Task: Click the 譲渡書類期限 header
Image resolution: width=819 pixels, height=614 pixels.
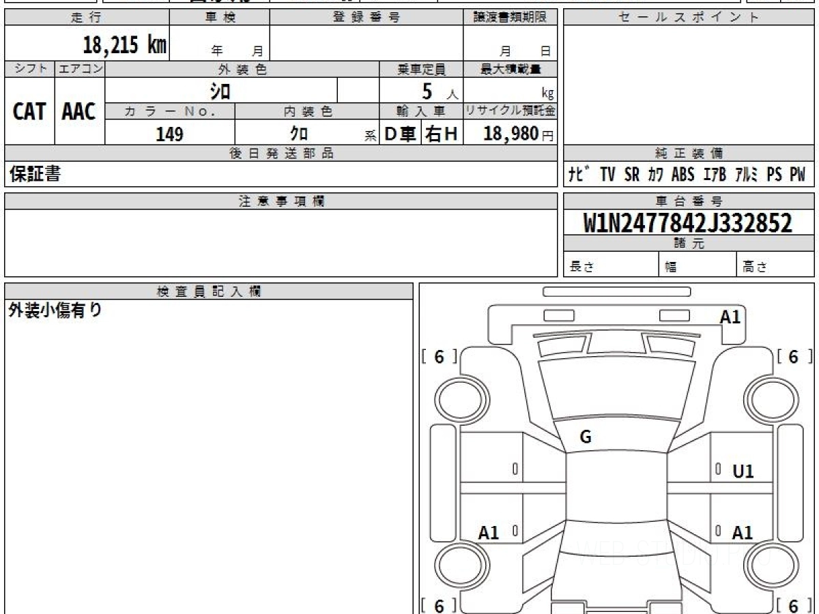Action: pyautogui.click(x=511, y=18)
